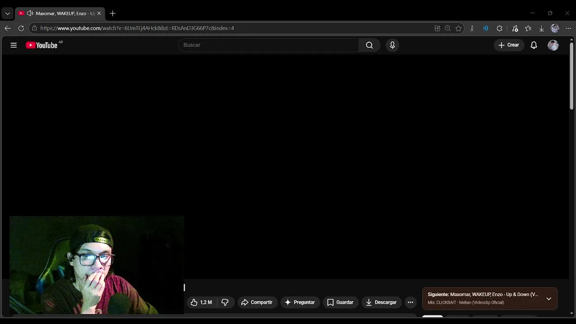
Task: Open the tab actions dropdown
Action: [7, 13]
